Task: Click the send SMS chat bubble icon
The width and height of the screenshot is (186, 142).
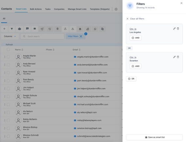Action: coord(27,29)
